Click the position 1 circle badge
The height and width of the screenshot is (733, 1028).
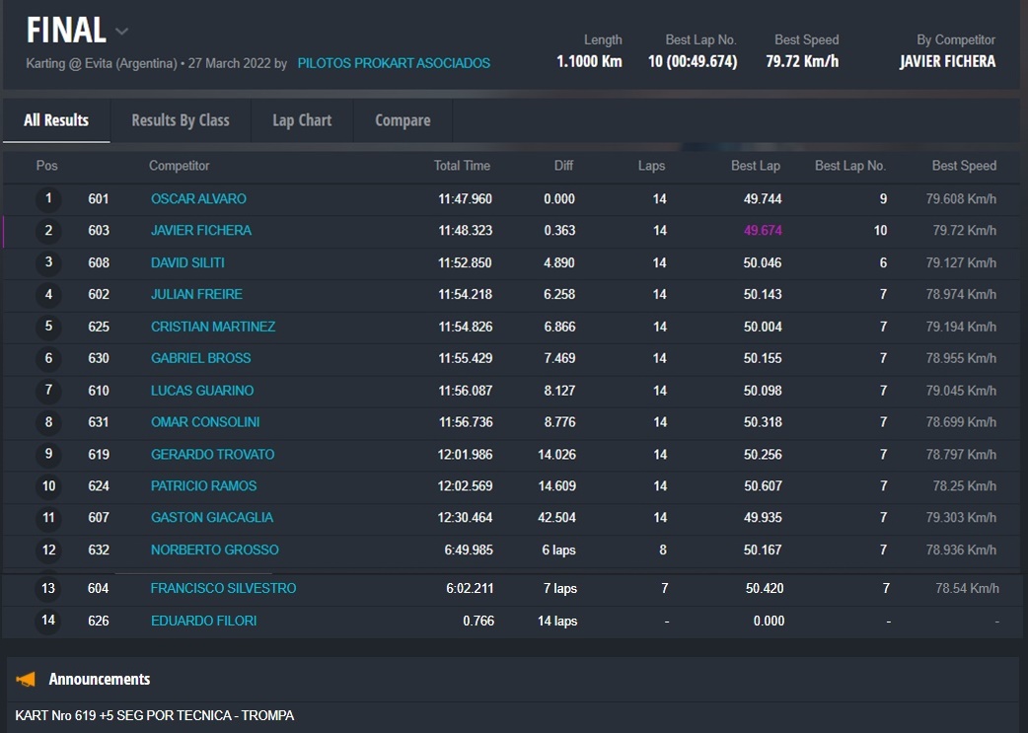(48, 199)
